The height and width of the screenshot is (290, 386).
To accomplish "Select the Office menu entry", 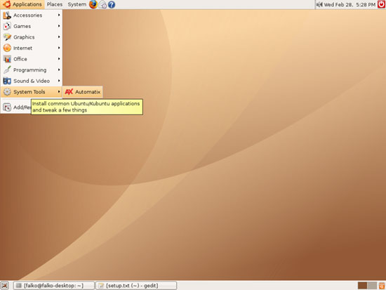I will point(32,59).
